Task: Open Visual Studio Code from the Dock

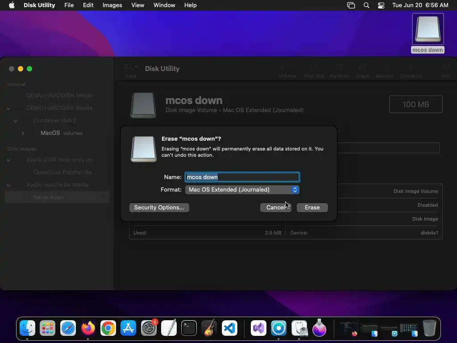Action: (x=229, y=328)
